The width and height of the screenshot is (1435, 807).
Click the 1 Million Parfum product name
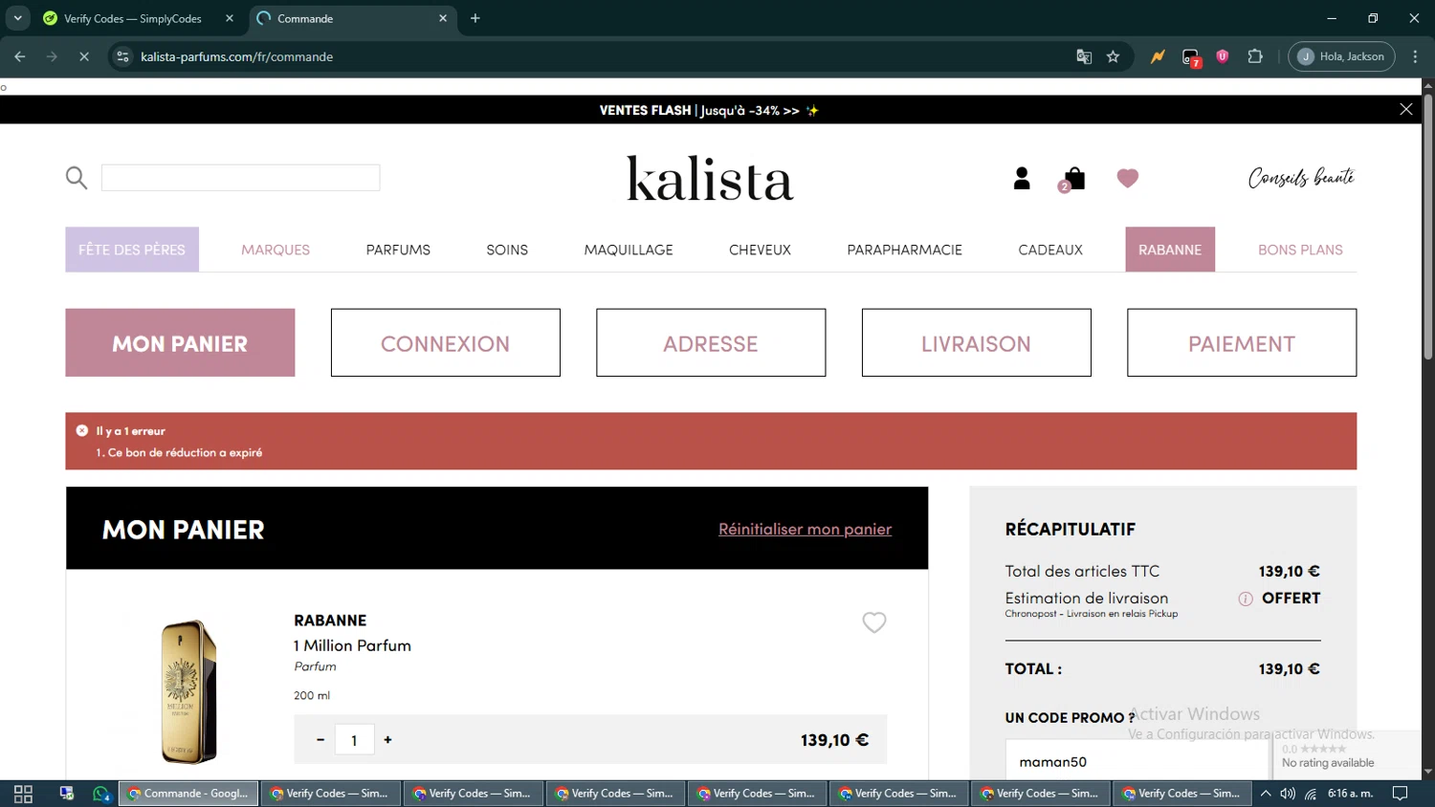point(352,645)
